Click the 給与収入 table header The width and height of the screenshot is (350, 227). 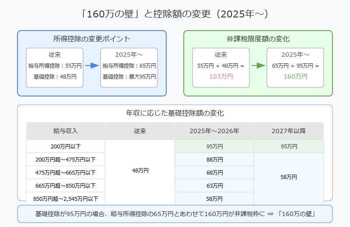[x=65, y=131]
